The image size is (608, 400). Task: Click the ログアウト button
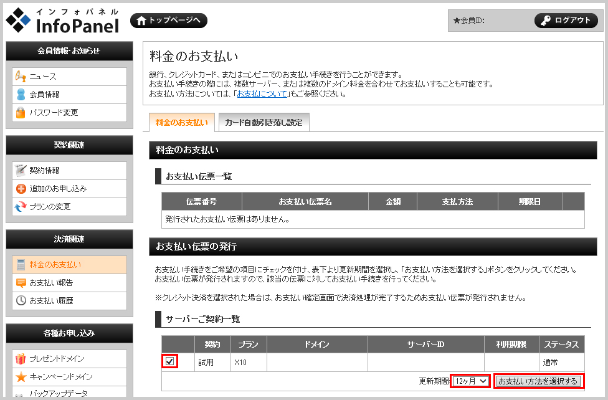pyautogui.click(x=566, y=21)
